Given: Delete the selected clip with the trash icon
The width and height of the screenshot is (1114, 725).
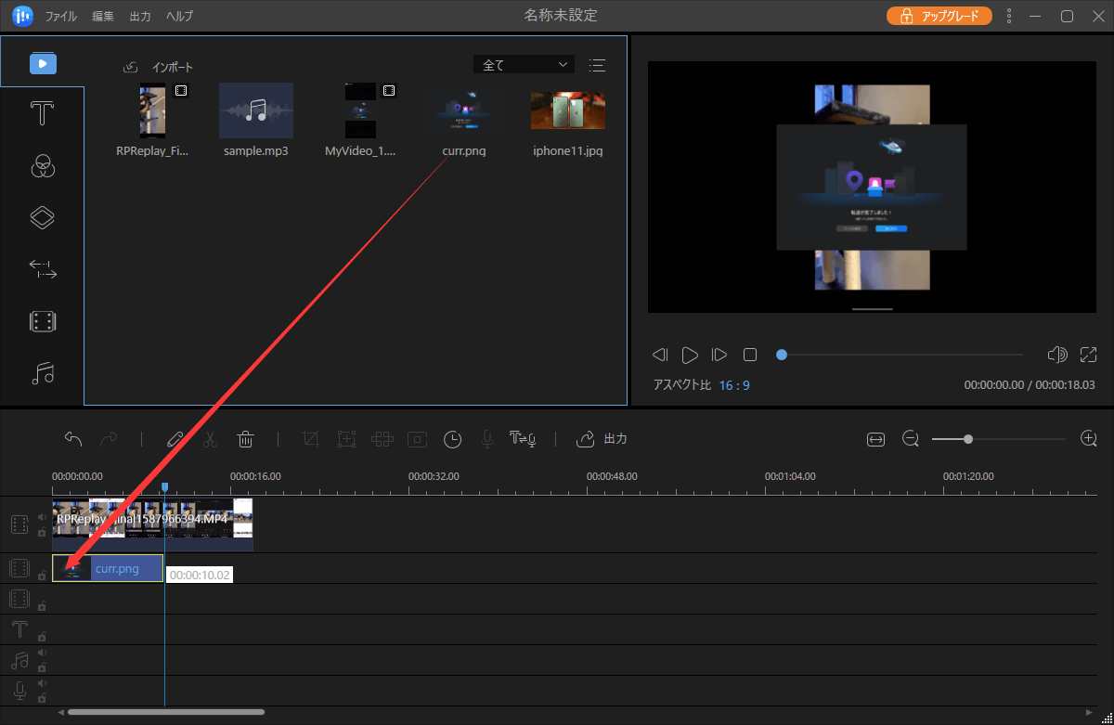Looking at the screenshot, I should point(245,439).
